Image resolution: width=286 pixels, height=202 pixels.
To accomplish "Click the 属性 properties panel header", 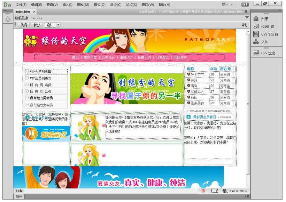I will click(19, 197).
